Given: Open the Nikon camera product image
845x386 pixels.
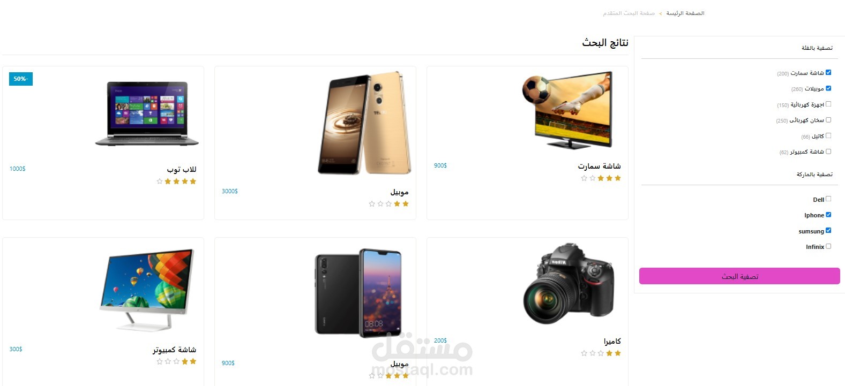Looking at the screenshot, I should tap(569, 284).
